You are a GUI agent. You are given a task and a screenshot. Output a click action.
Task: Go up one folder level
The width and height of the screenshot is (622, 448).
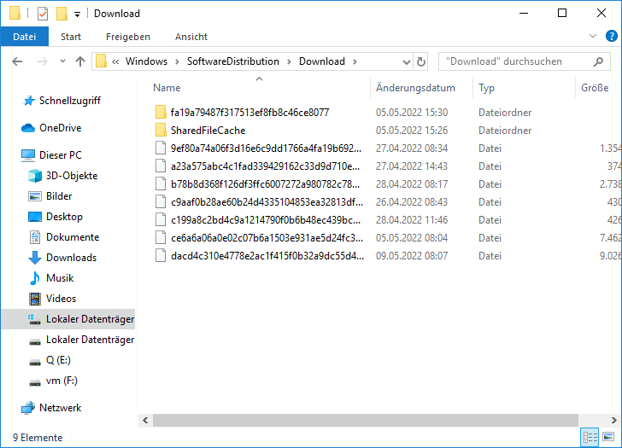point(80,61)
